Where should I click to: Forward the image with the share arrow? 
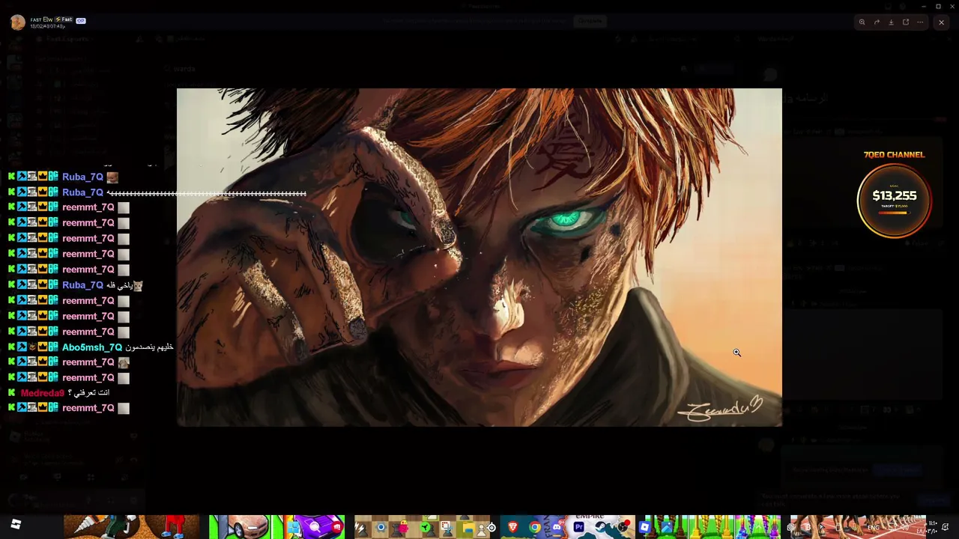pos(877,22)
